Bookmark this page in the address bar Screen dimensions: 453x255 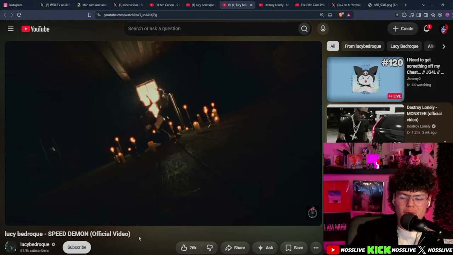point(90,15)
